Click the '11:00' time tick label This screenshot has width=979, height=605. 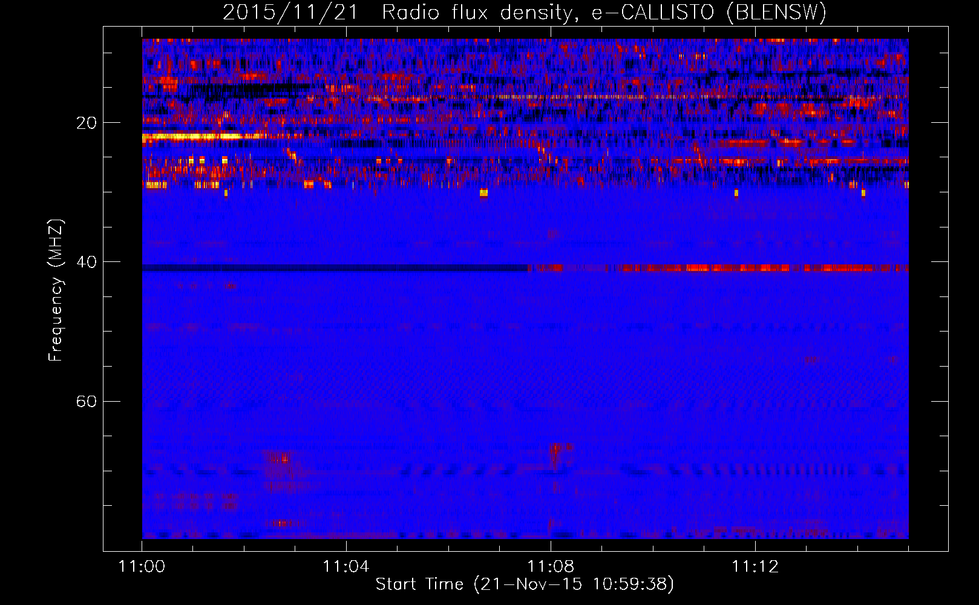tap(142, 566)
